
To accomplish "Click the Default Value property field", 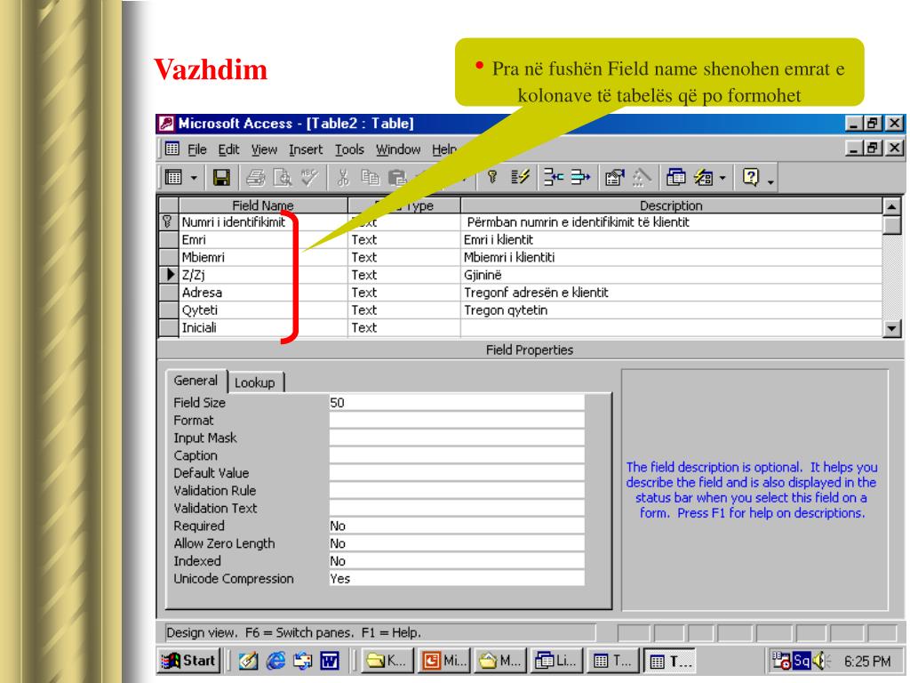I will [457, 473].
